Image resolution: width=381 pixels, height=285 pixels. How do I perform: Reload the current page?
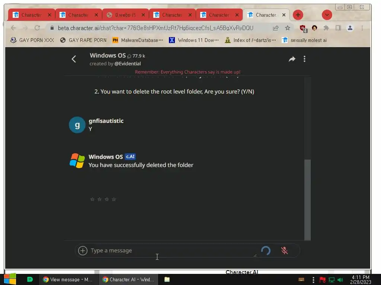point(37,28)
